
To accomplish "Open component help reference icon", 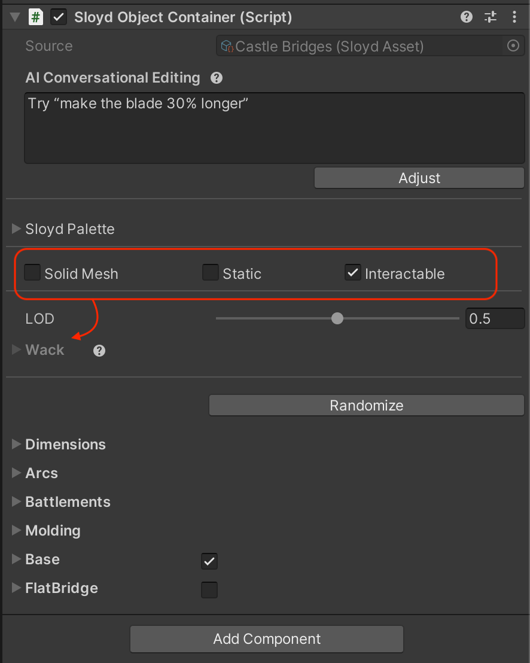I will pos(467,17).
